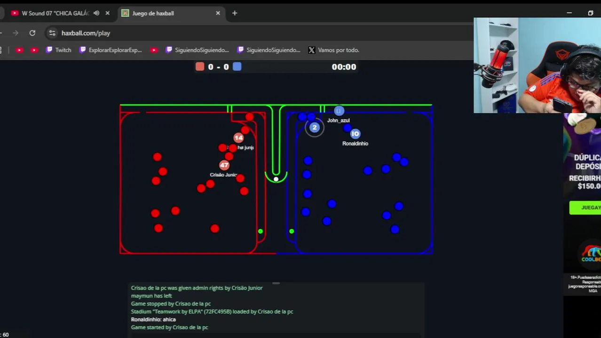This screenshot has width=601, height=338.
Task: Click the streamer webcam overlay
Action: tap(537, 65)
